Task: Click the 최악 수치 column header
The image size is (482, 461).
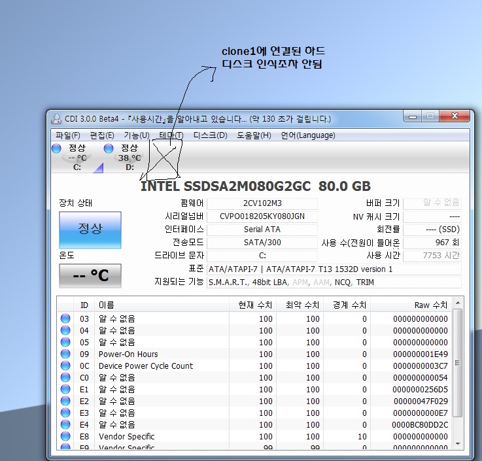Action: [x=300, y=305]
